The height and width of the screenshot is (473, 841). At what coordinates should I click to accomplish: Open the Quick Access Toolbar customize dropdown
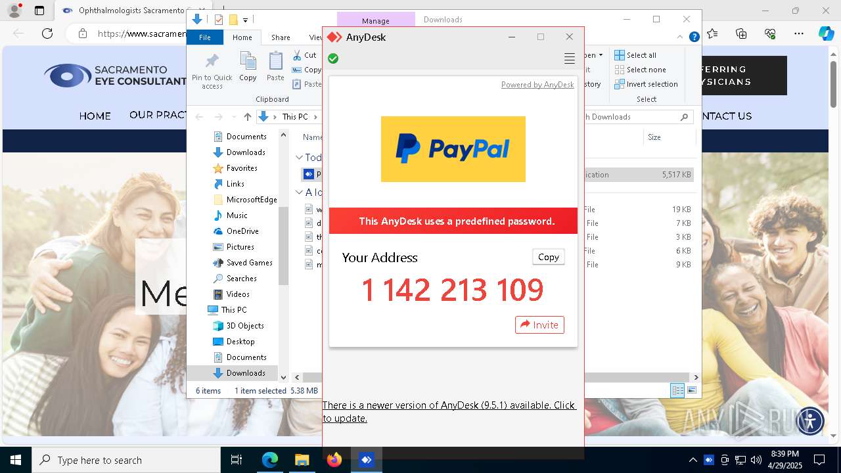pyautogui.click(x=246, y=20)
